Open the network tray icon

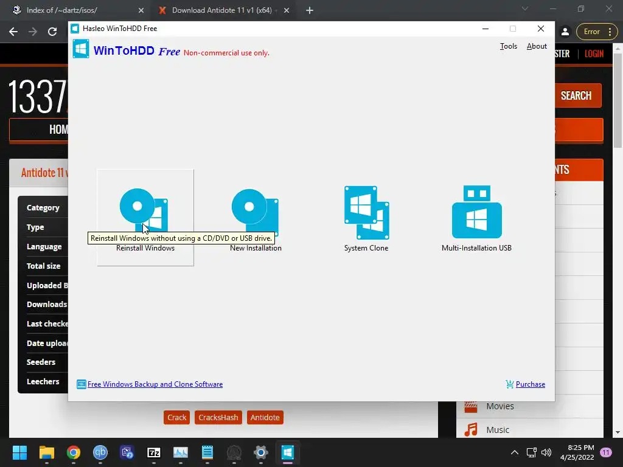(x=531, y=452)
